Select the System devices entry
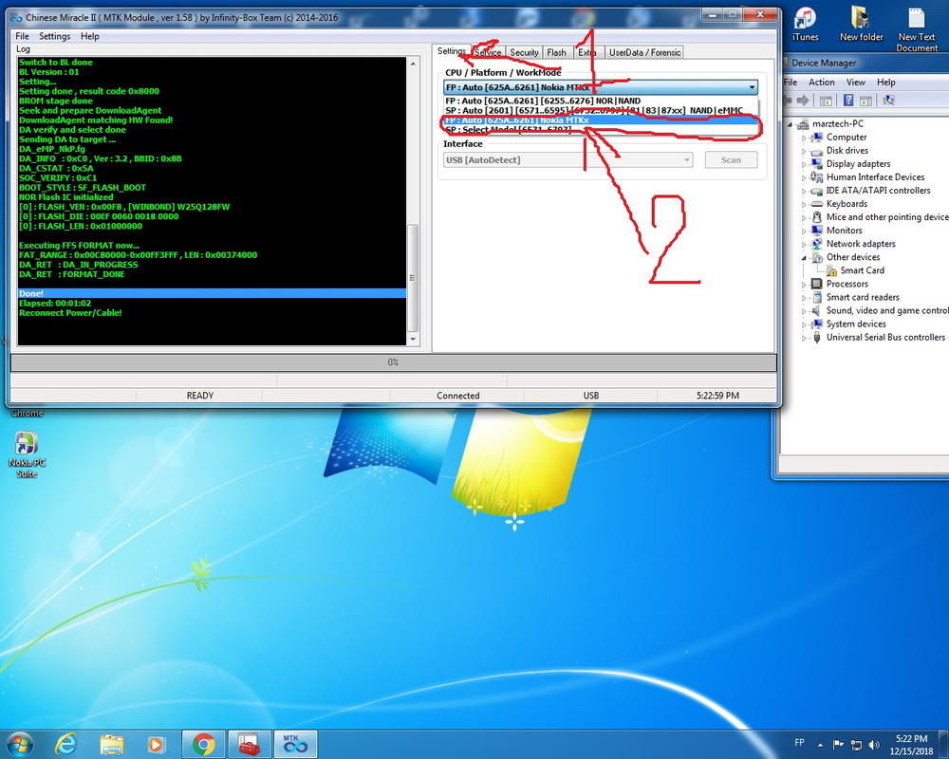Viewport: 949px width, 759px height. 856,324
